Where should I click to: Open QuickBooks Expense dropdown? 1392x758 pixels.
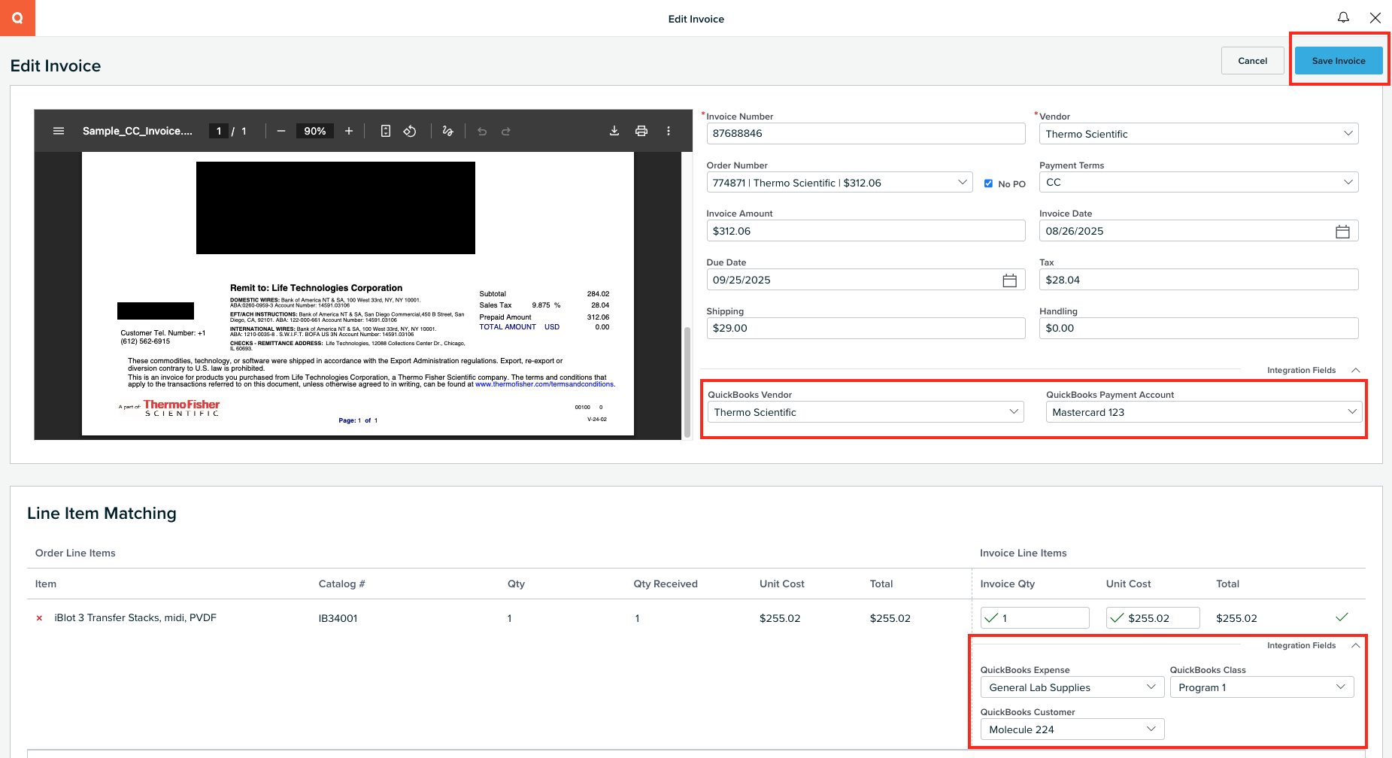tap(1072, 687)
